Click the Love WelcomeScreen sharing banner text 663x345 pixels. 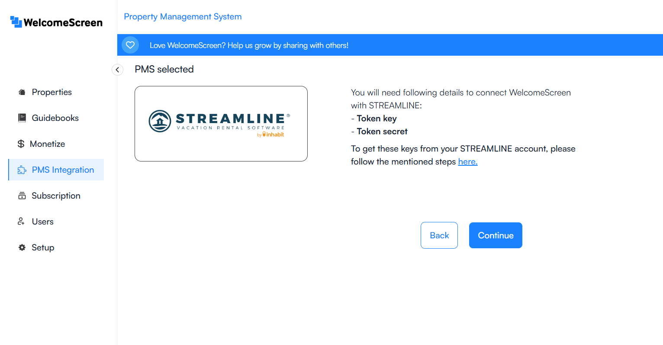click(x=249, y=45)
